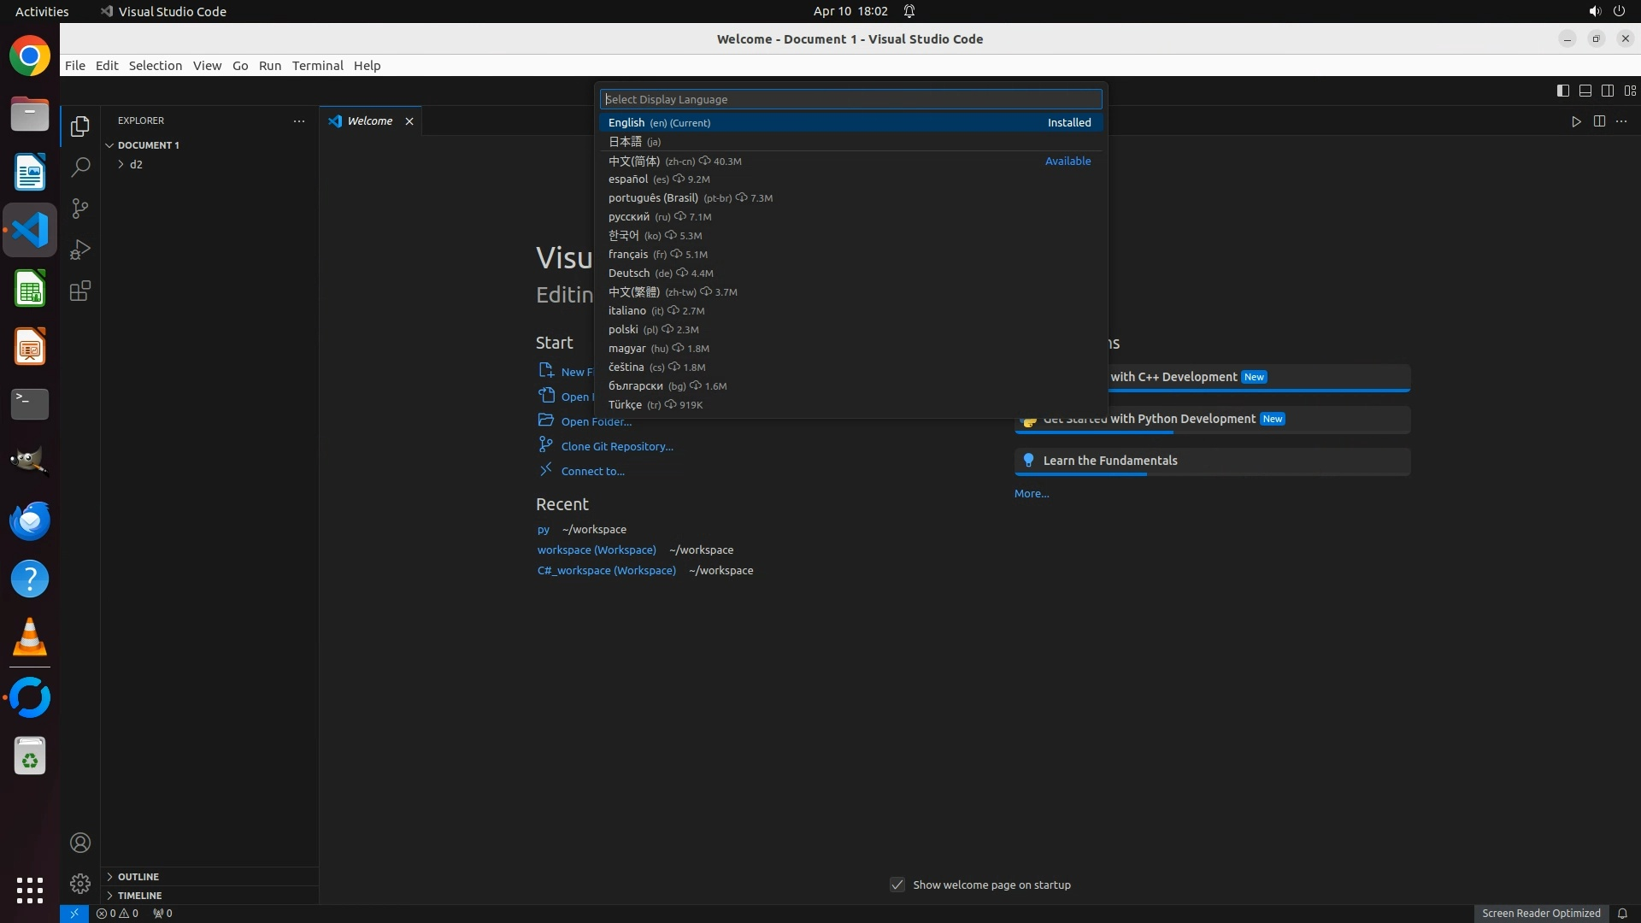Open the Accounts menu icon
Image resolution: width=1641 pixels, height=923 pixels.
tap(80, 843)
